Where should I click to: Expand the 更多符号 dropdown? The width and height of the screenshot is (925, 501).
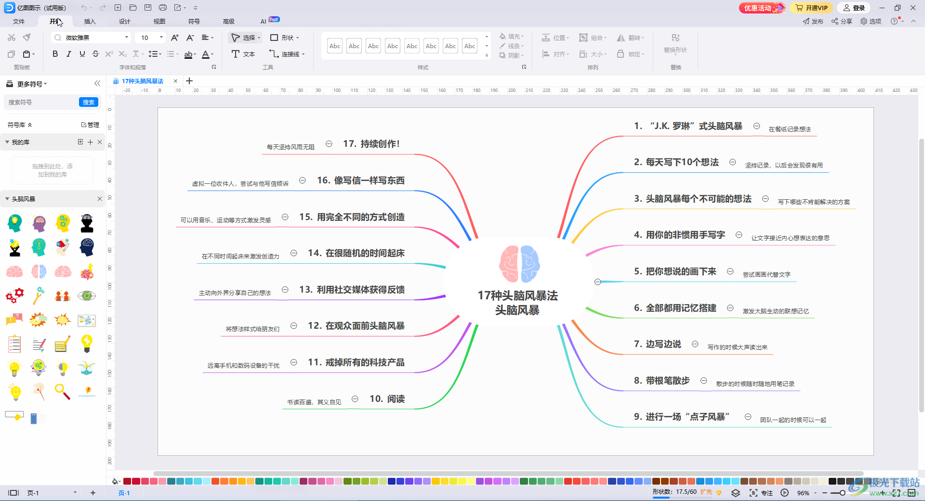coord(32,84)
